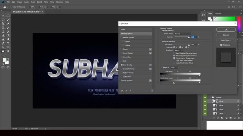The height and width of the screenshot is (136, 243).
Task: Swap foreground and background colors
Action: 8,59
